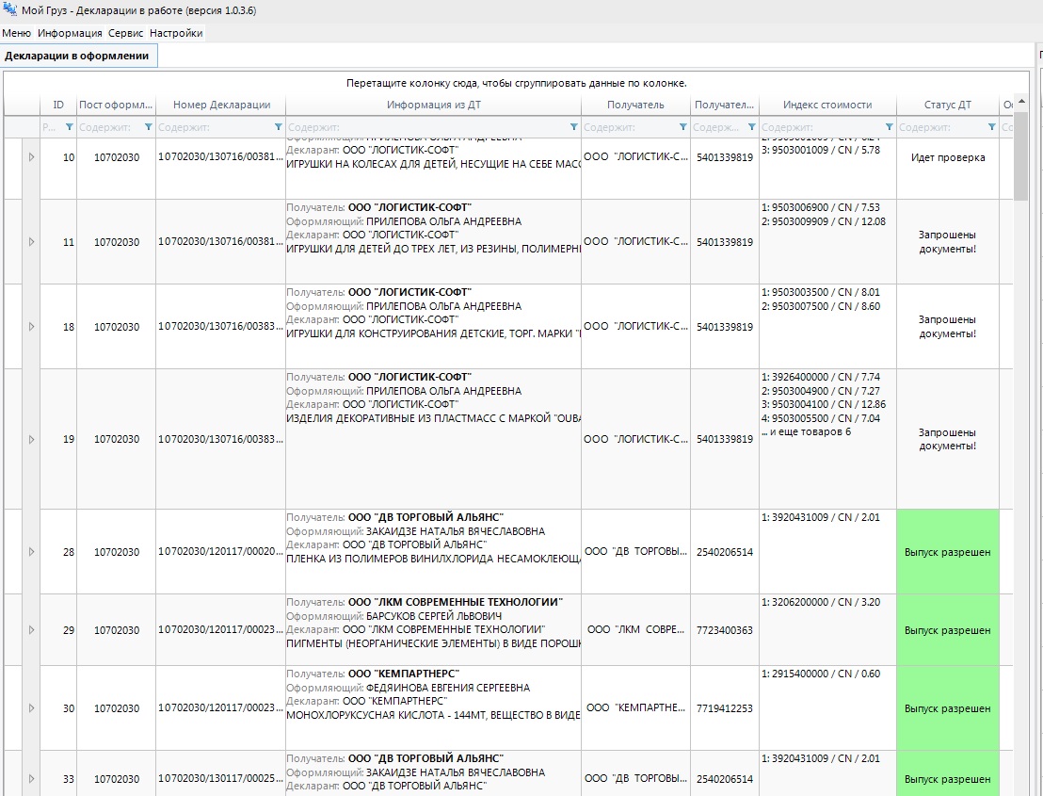
Task: Open filter funnel in Статус ДТ column
Action: coord(991,126)
